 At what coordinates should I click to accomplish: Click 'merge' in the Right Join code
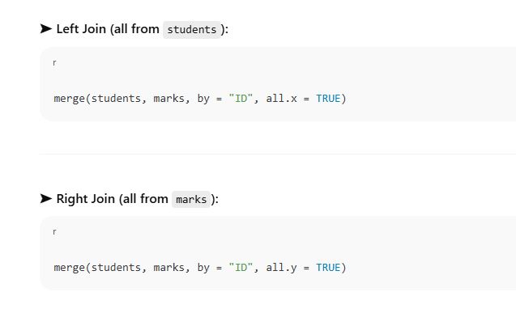pyautogui.click(x=70, y=267)
